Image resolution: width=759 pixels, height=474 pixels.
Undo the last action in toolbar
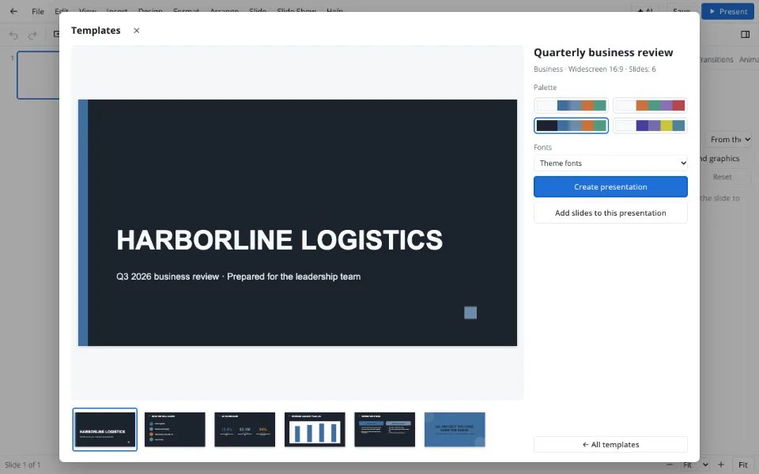[13, 36]
